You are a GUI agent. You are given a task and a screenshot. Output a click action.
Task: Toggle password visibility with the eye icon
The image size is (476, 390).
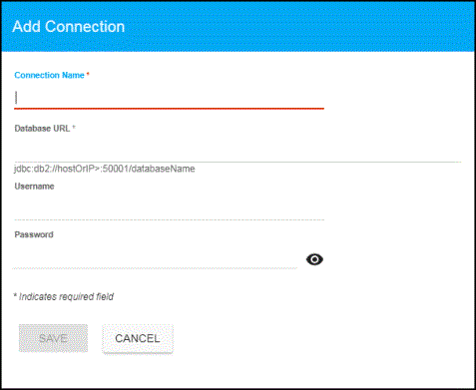coord(314,259)
